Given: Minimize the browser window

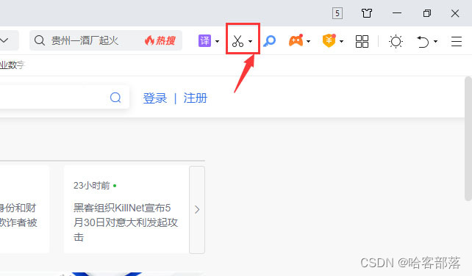Looking at the screenshot, I should 397,13.
